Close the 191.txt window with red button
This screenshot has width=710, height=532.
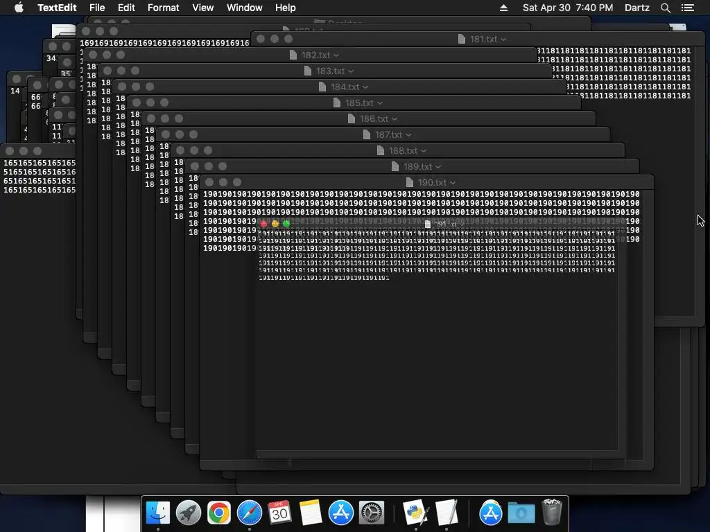[x=264, y=224]
